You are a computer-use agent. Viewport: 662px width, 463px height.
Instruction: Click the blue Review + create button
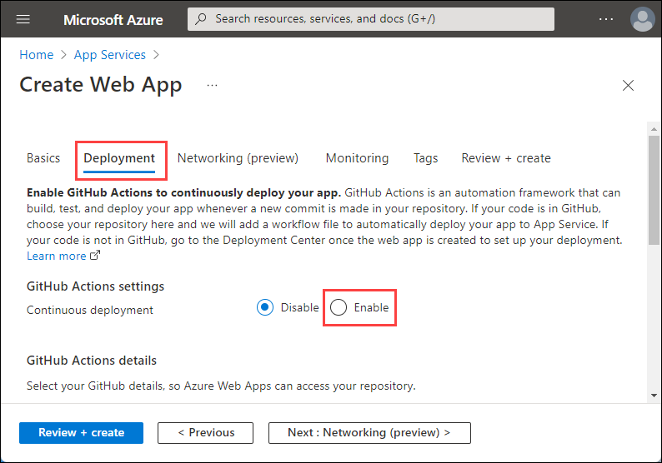click(x=81, y=433)
